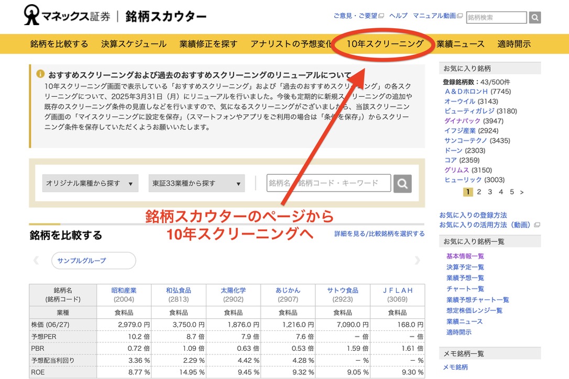Viewport: 569px width, 379px height.
Task: Click the 銘柄名・銘柄コード・キーワード search field
Action: coord(329,183)
